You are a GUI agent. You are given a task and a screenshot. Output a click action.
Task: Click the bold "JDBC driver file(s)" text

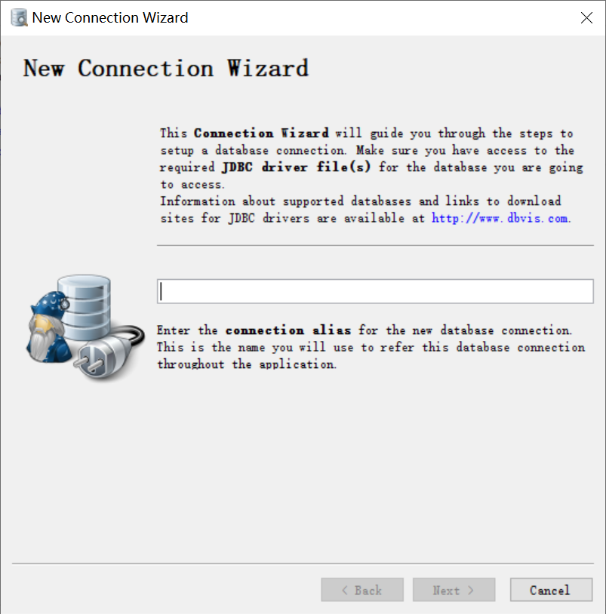click(x=296, y=167)
